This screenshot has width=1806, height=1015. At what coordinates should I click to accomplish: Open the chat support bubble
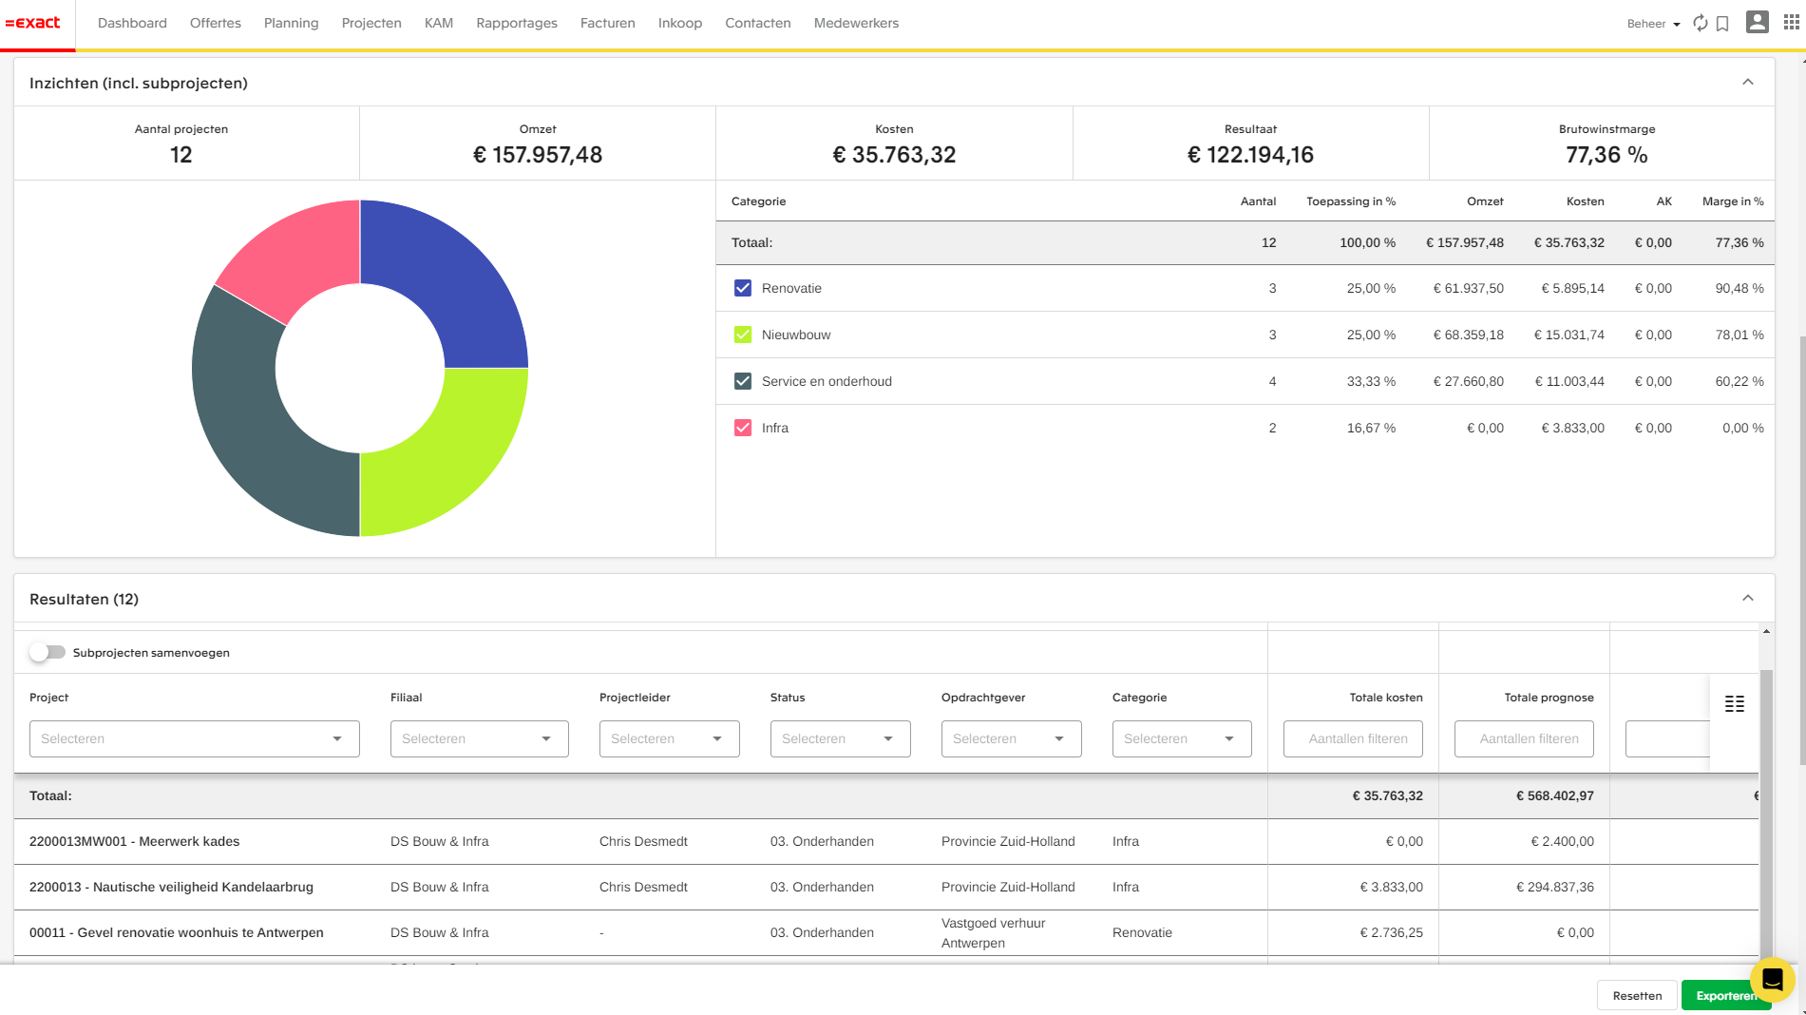coord(1772,980)
